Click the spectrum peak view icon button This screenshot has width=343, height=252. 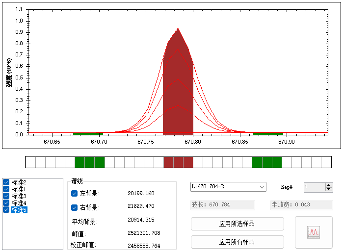point(314,232)
